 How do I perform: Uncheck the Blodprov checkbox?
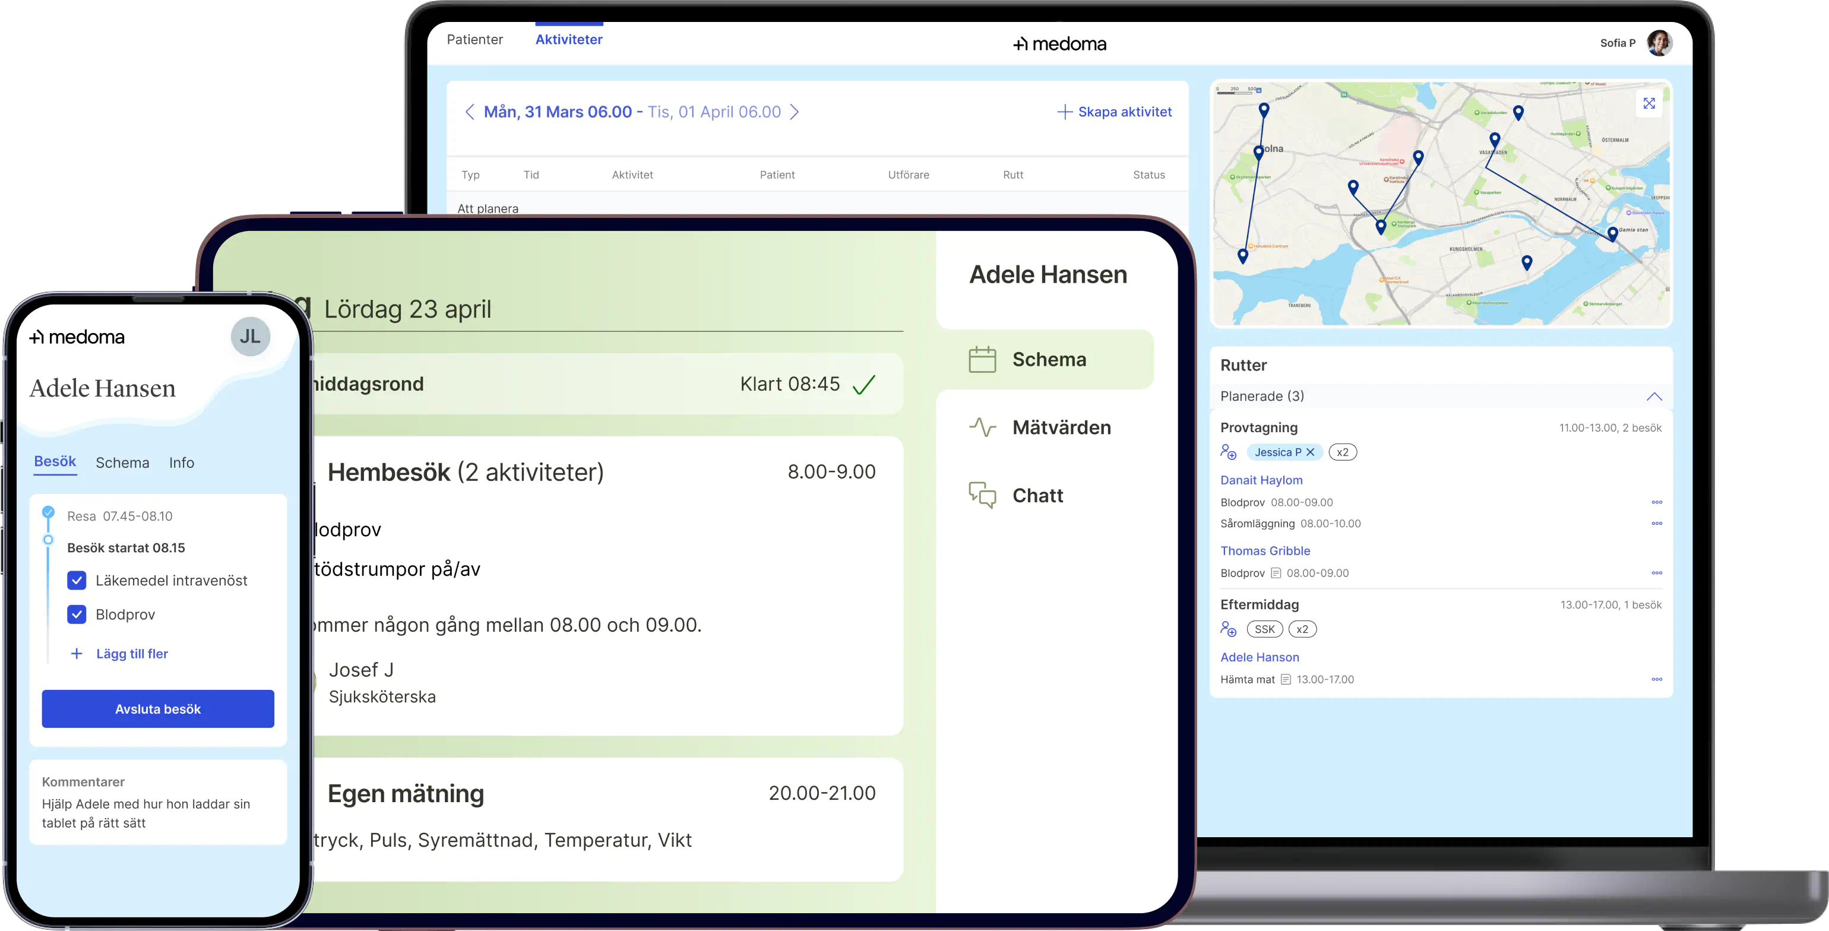tap(77, 615)
